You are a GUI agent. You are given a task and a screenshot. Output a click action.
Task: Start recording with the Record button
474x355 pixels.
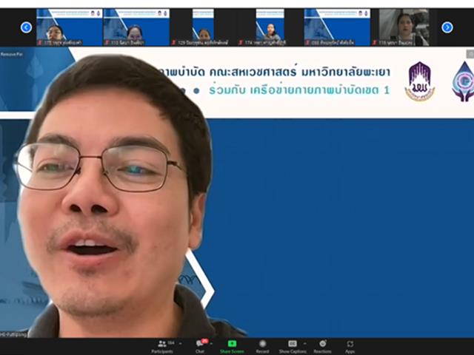click(x=262, y=347)
